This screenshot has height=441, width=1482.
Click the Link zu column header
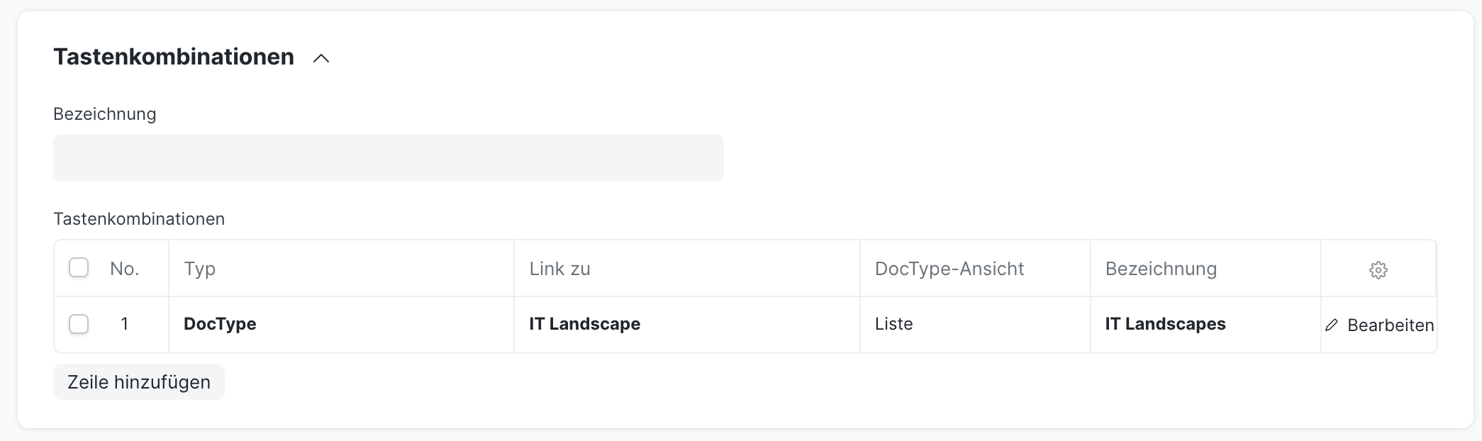coord(686,269)
